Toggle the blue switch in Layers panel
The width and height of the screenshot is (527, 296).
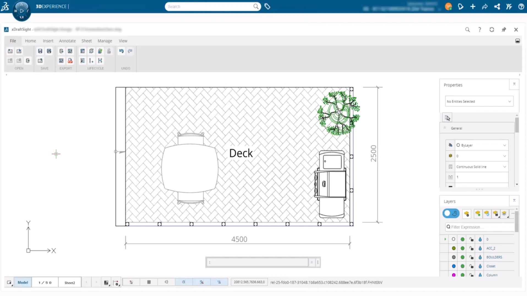[x=451, y=213]
